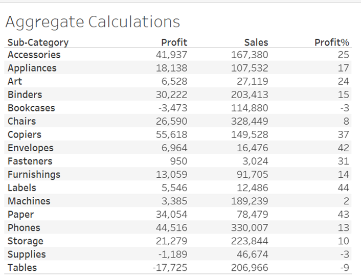The height and width of the screenshot is (280, 361).
Task: Click the Tables row label
Action: (22, 267)
